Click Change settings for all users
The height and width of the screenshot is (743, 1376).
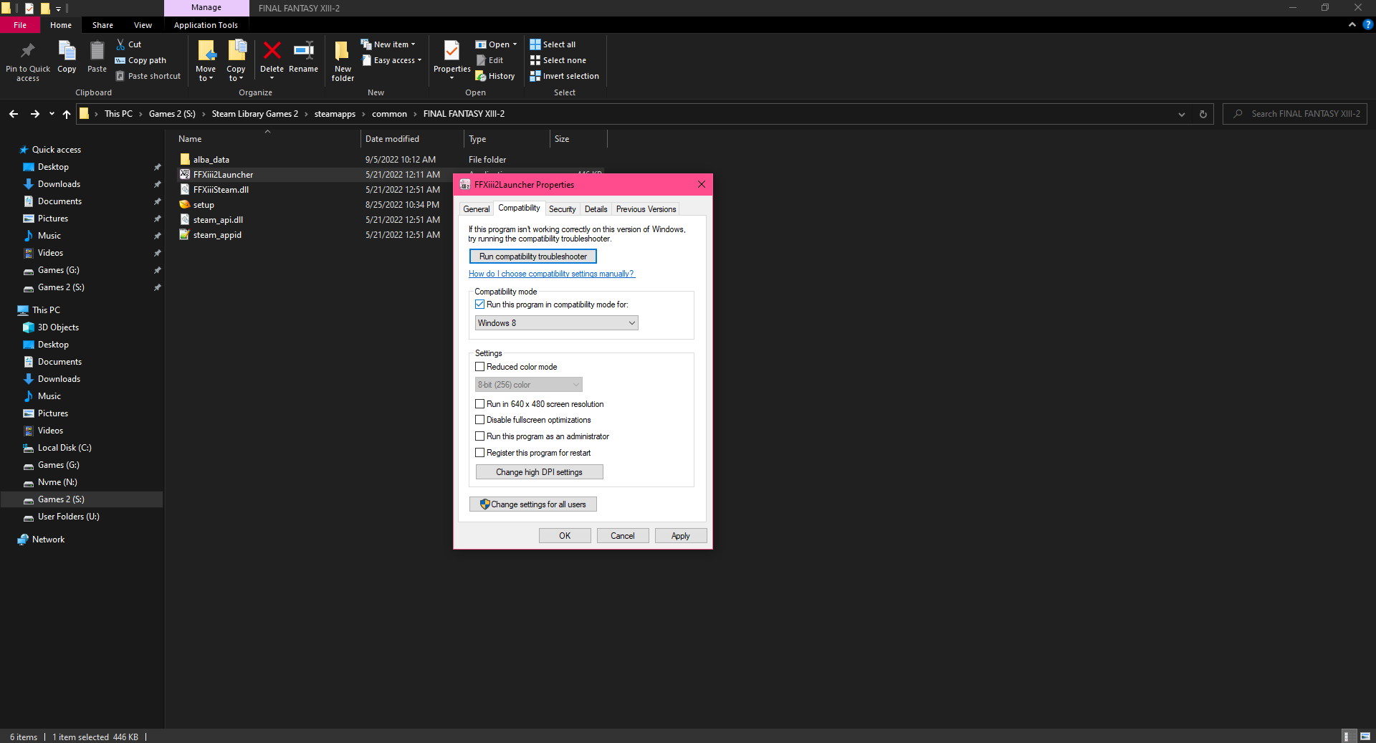[x=533, y=504]
